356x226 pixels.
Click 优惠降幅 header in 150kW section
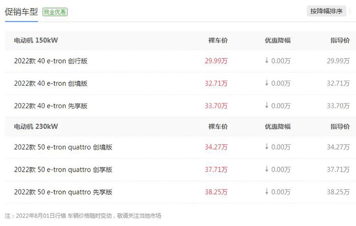[278, 40]
